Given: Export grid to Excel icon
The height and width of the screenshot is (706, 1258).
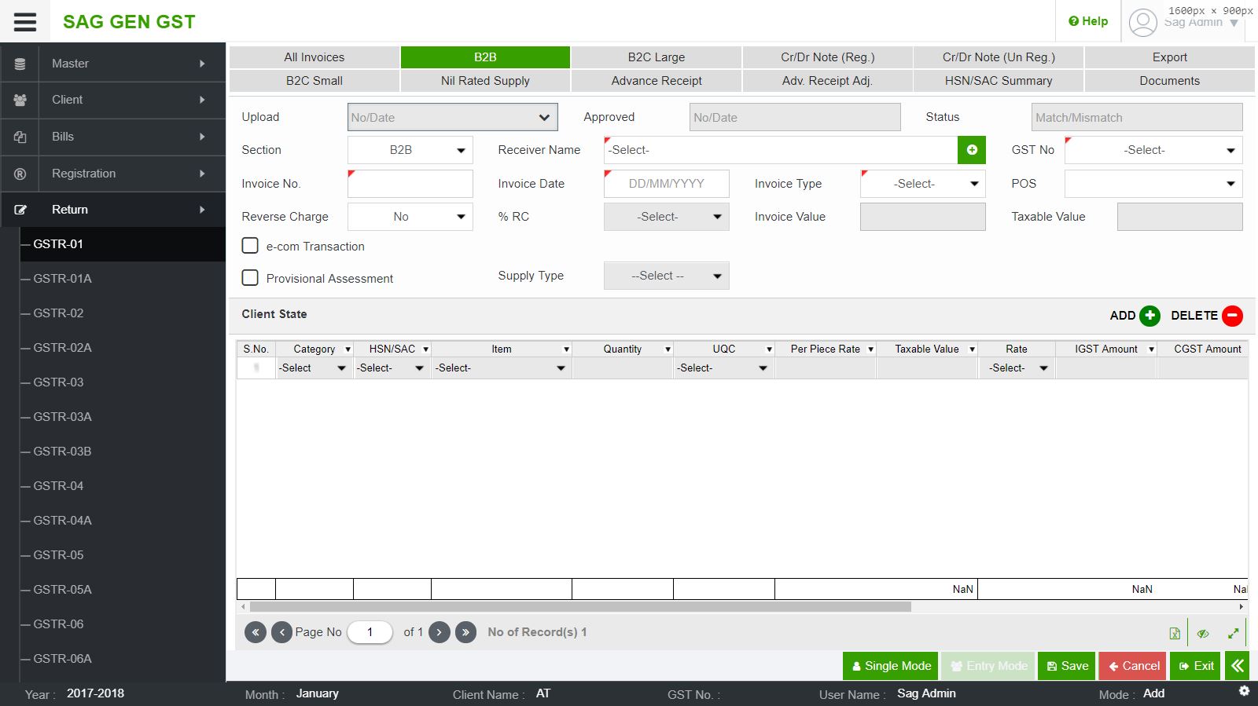Looking at the screenshot, I should 1175,634.
